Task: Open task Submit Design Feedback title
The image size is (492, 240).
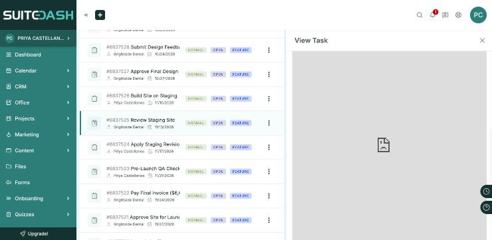Action: click(155, 47)
